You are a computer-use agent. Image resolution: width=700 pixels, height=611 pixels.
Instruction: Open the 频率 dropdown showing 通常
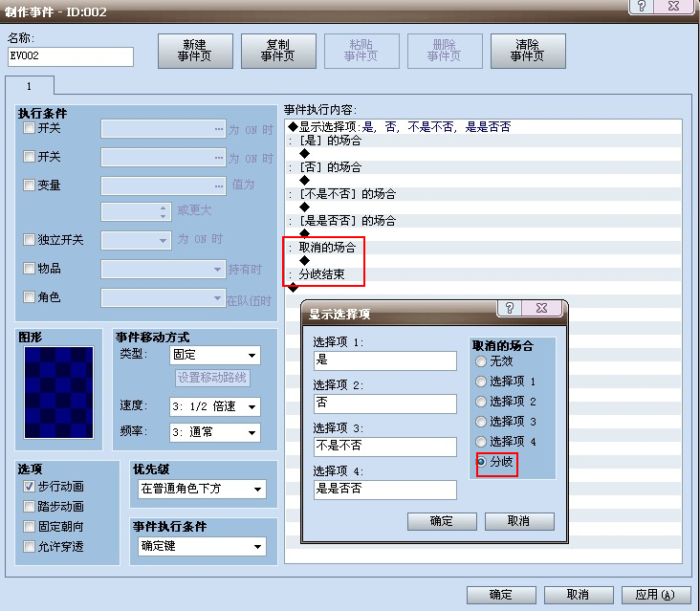[x=215, y=432]
